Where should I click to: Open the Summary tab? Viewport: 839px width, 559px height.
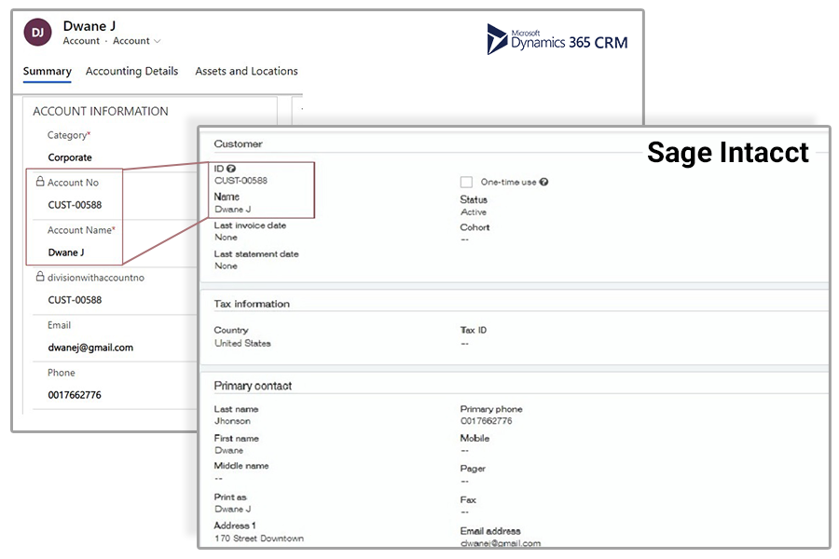[47, 72]
